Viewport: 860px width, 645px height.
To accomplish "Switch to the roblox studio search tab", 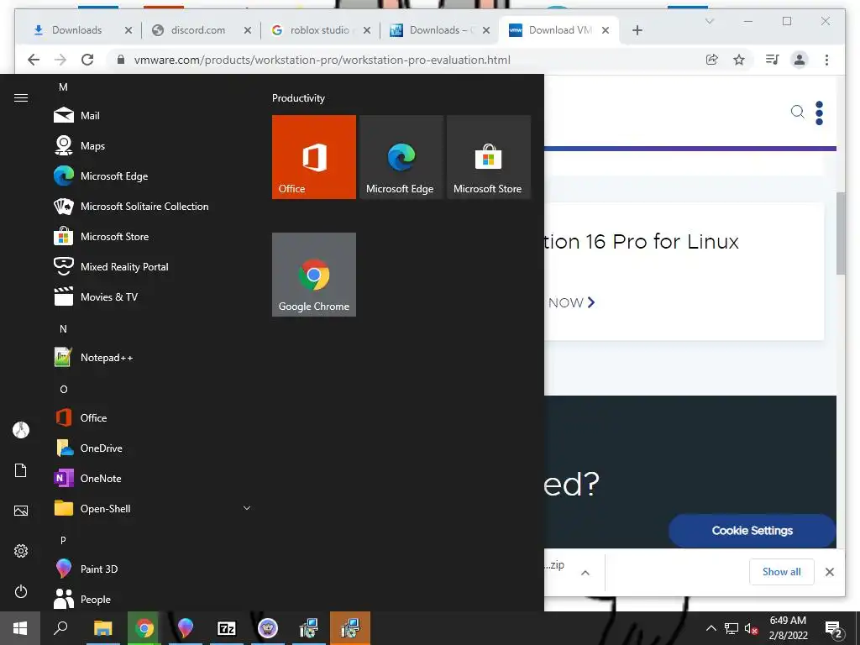I will point(320,30).
